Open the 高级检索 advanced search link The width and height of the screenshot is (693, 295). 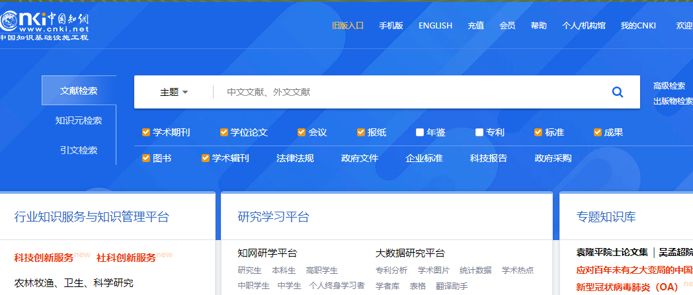[x=669, y=86]
